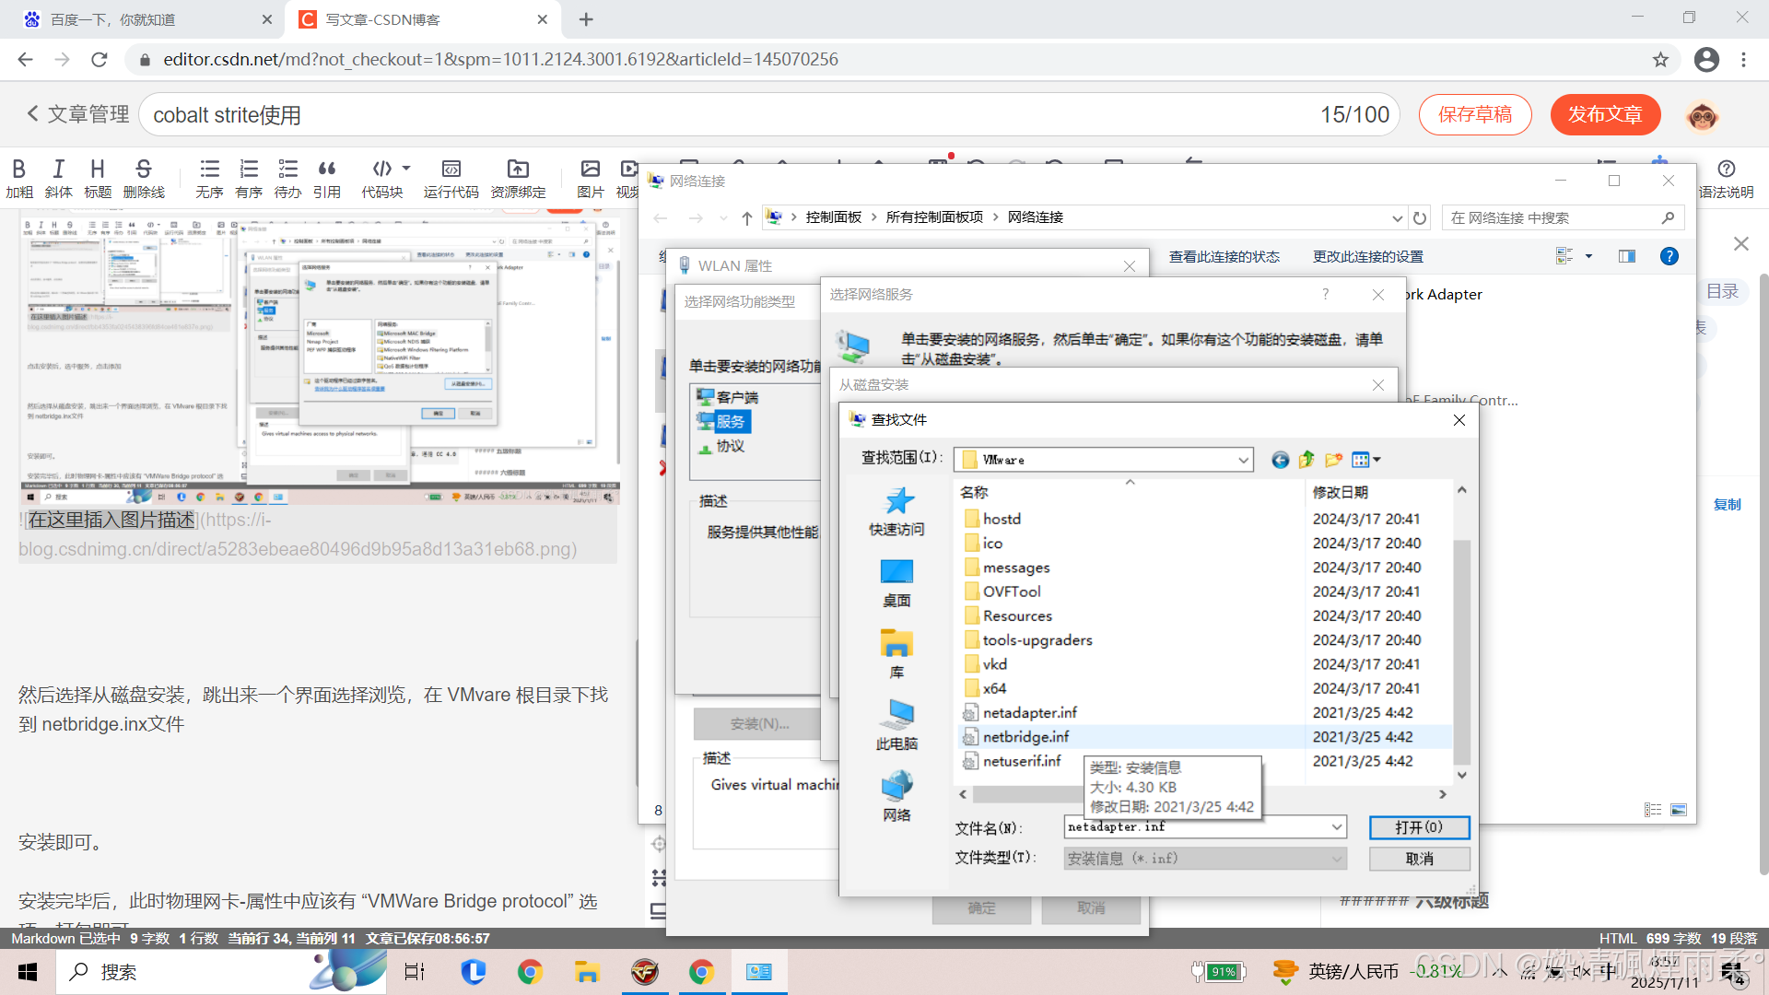Create new folder in file dialog
Image resolution: width=1769 pixels, height=995 pixels.
(x=1333, y=460)
